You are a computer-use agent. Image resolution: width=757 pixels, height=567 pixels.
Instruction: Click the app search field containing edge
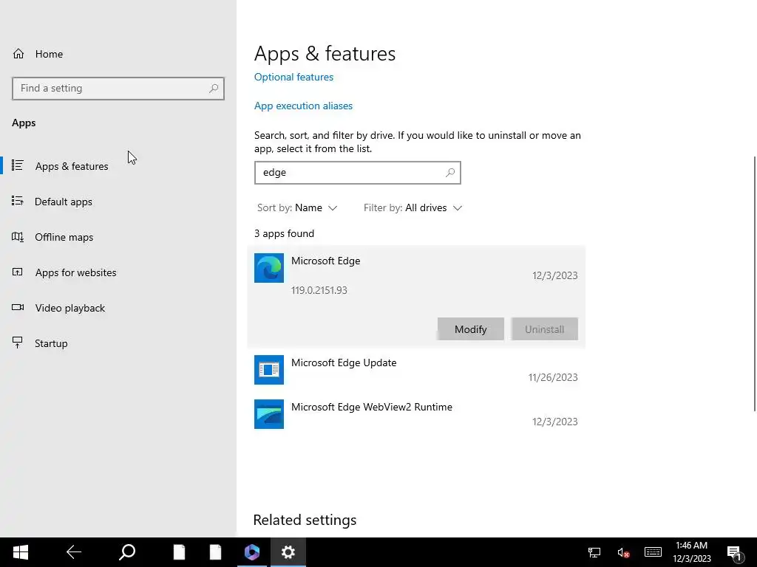[357, 173]
